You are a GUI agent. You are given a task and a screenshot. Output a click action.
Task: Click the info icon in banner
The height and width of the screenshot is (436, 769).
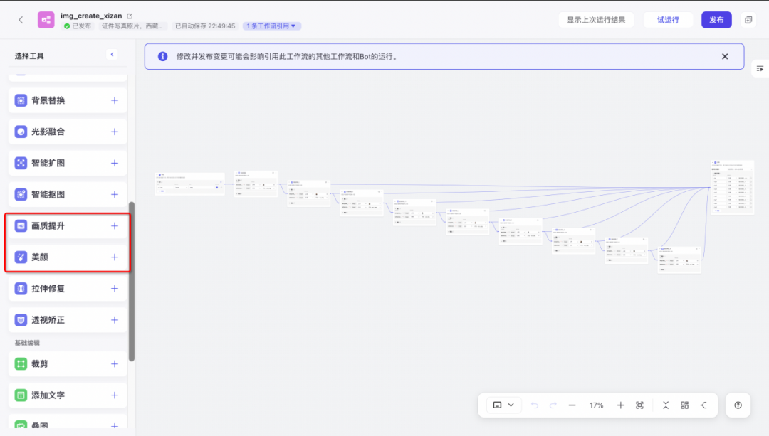[163, 56]
